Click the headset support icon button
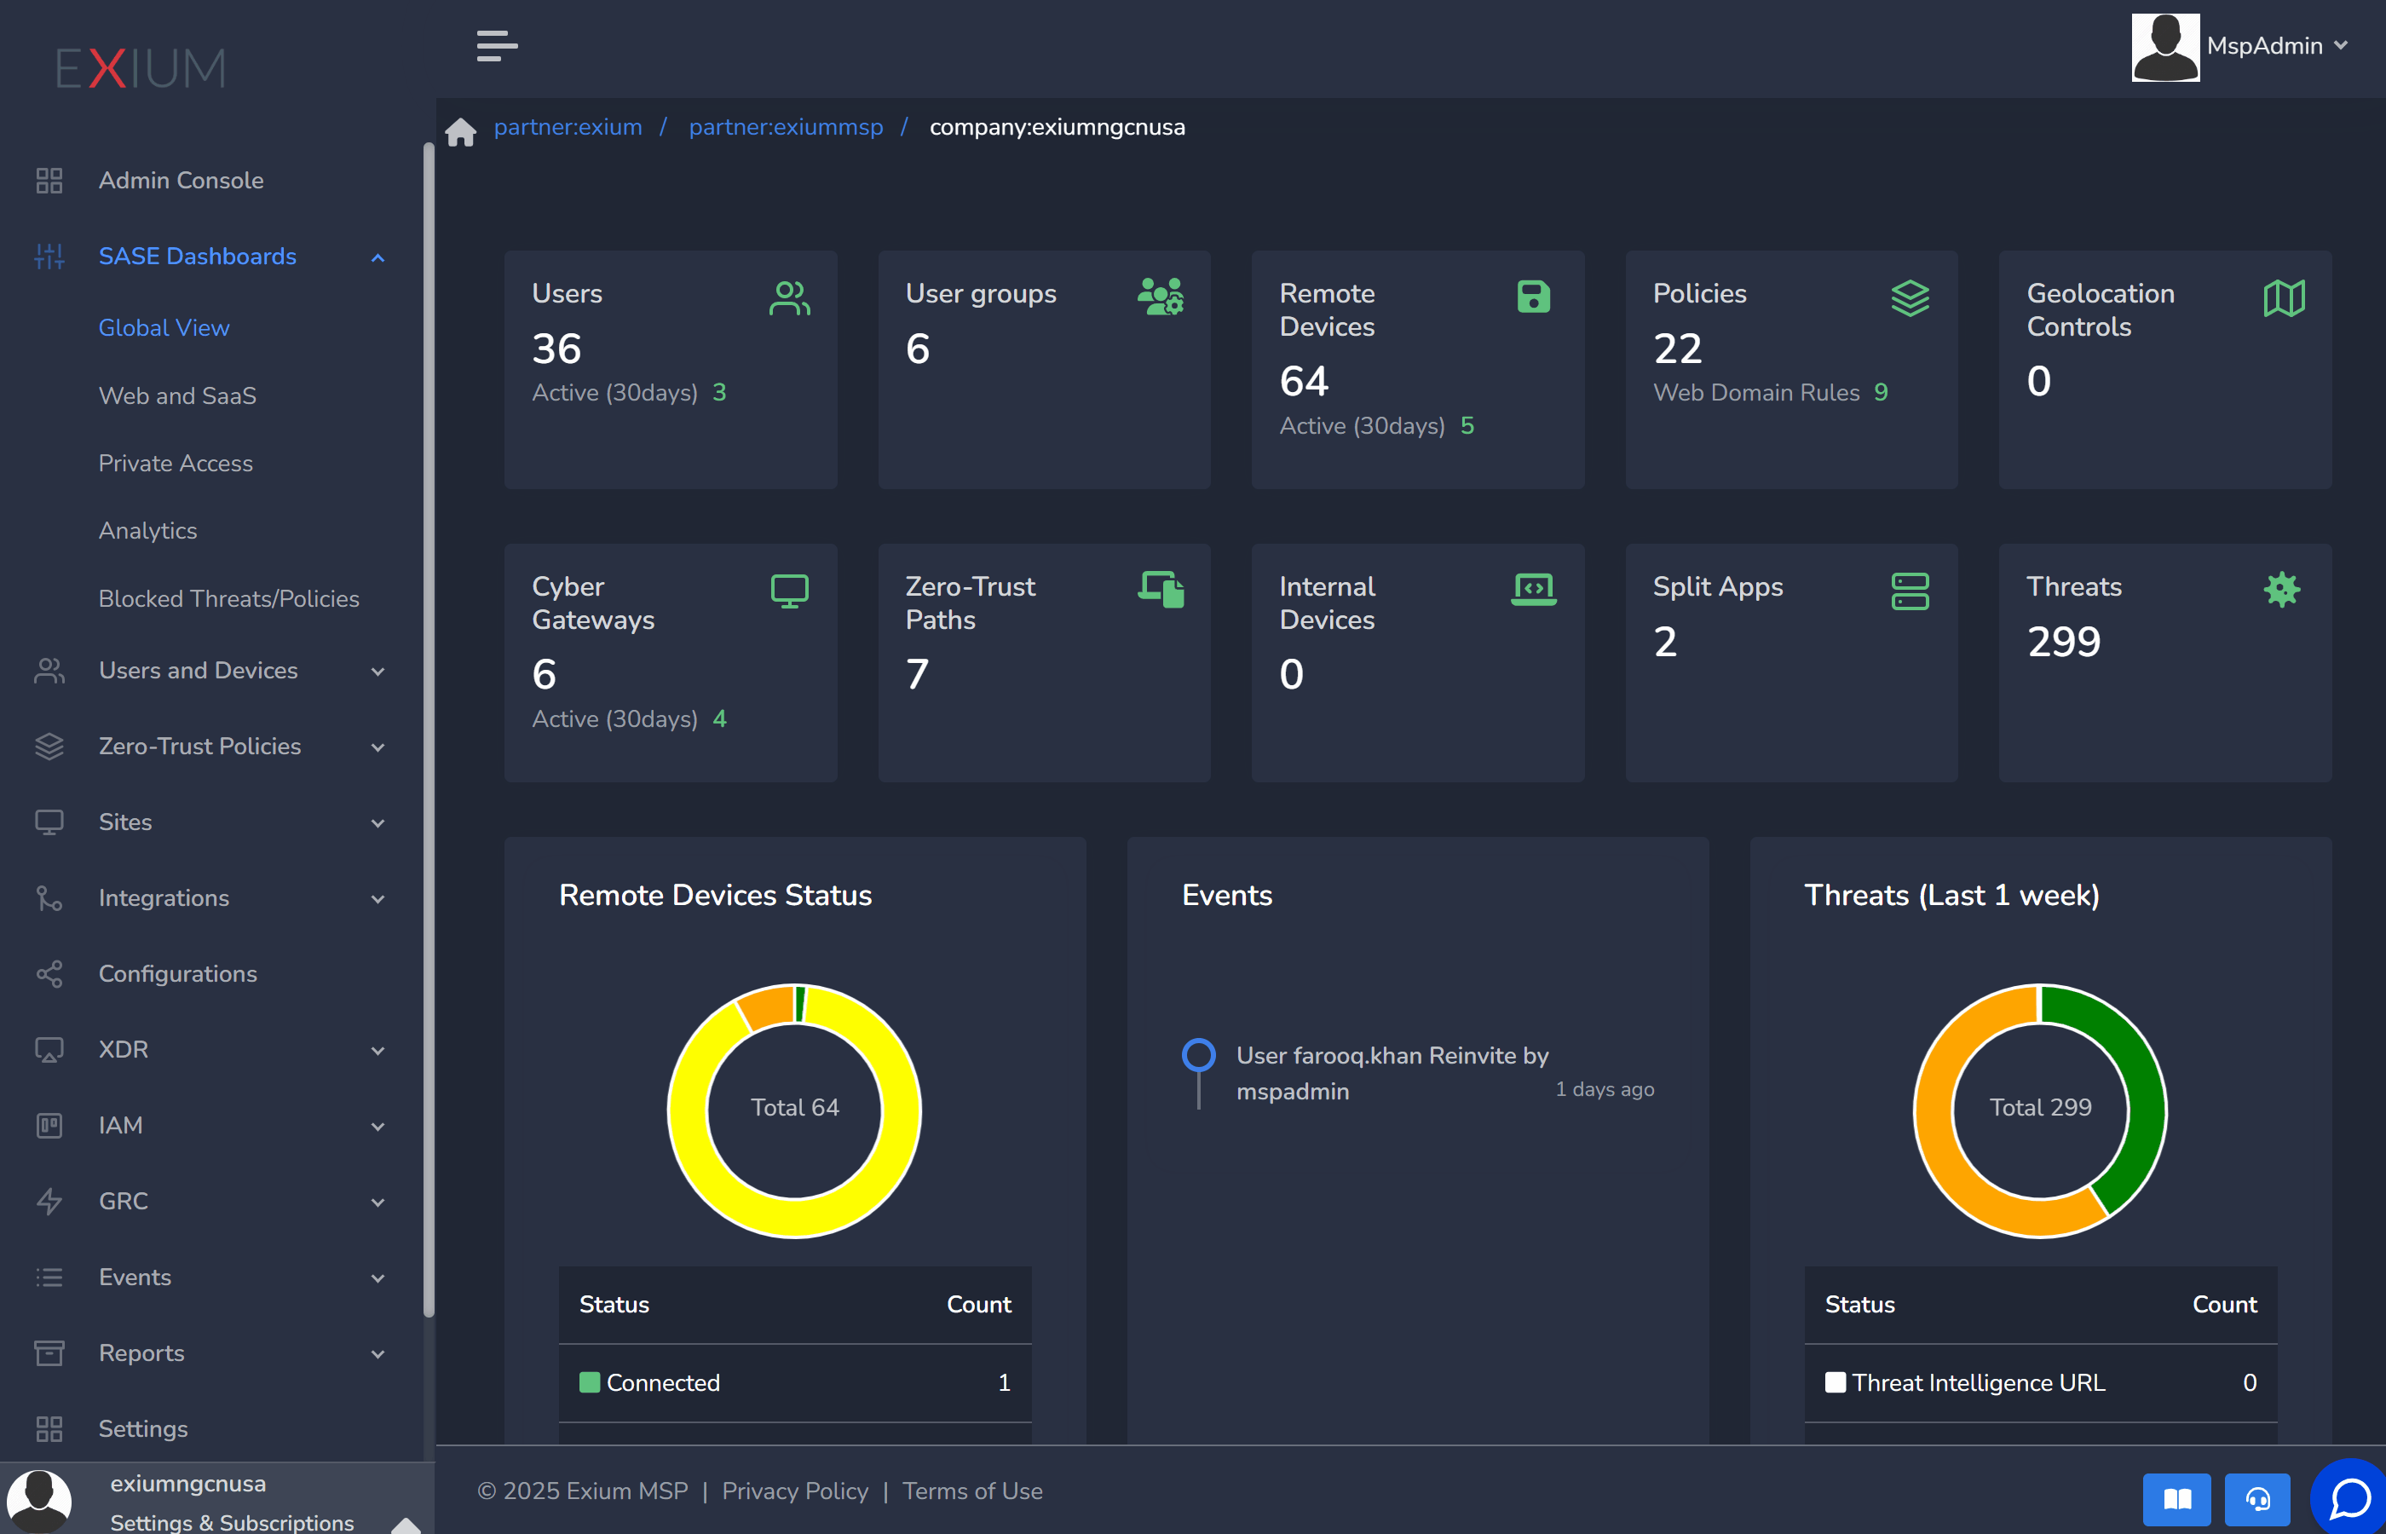 tap(2256, 1499)
